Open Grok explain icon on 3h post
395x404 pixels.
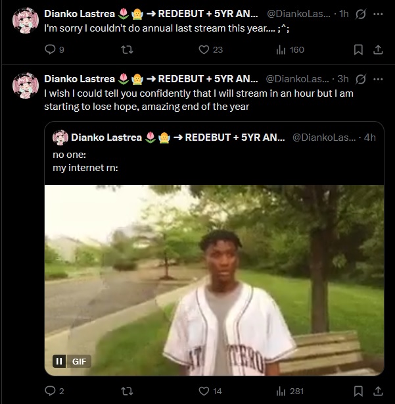tap(361, 79)
